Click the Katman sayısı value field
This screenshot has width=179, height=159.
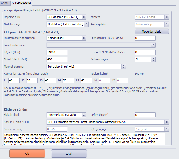coord(143,59)
